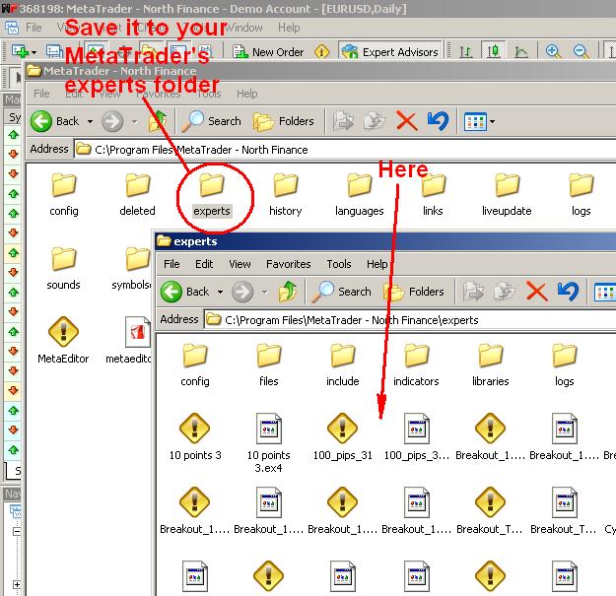The height and width of the screenshot is (596, 616).
Task: Select the 10 points 3.ex4 file
Action: point(268,442)
